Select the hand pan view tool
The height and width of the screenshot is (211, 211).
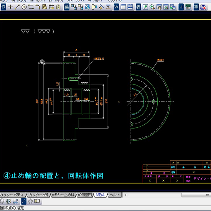(159, 7)
